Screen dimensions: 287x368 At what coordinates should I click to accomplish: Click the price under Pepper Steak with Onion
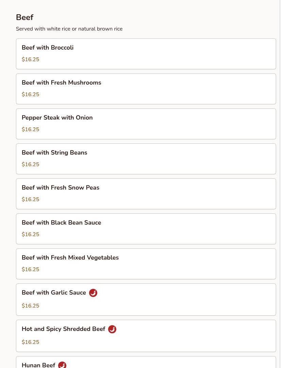(30, 129)
